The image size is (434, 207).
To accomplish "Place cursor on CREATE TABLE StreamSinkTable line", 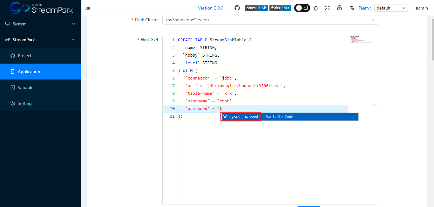I will click(214, 40).
